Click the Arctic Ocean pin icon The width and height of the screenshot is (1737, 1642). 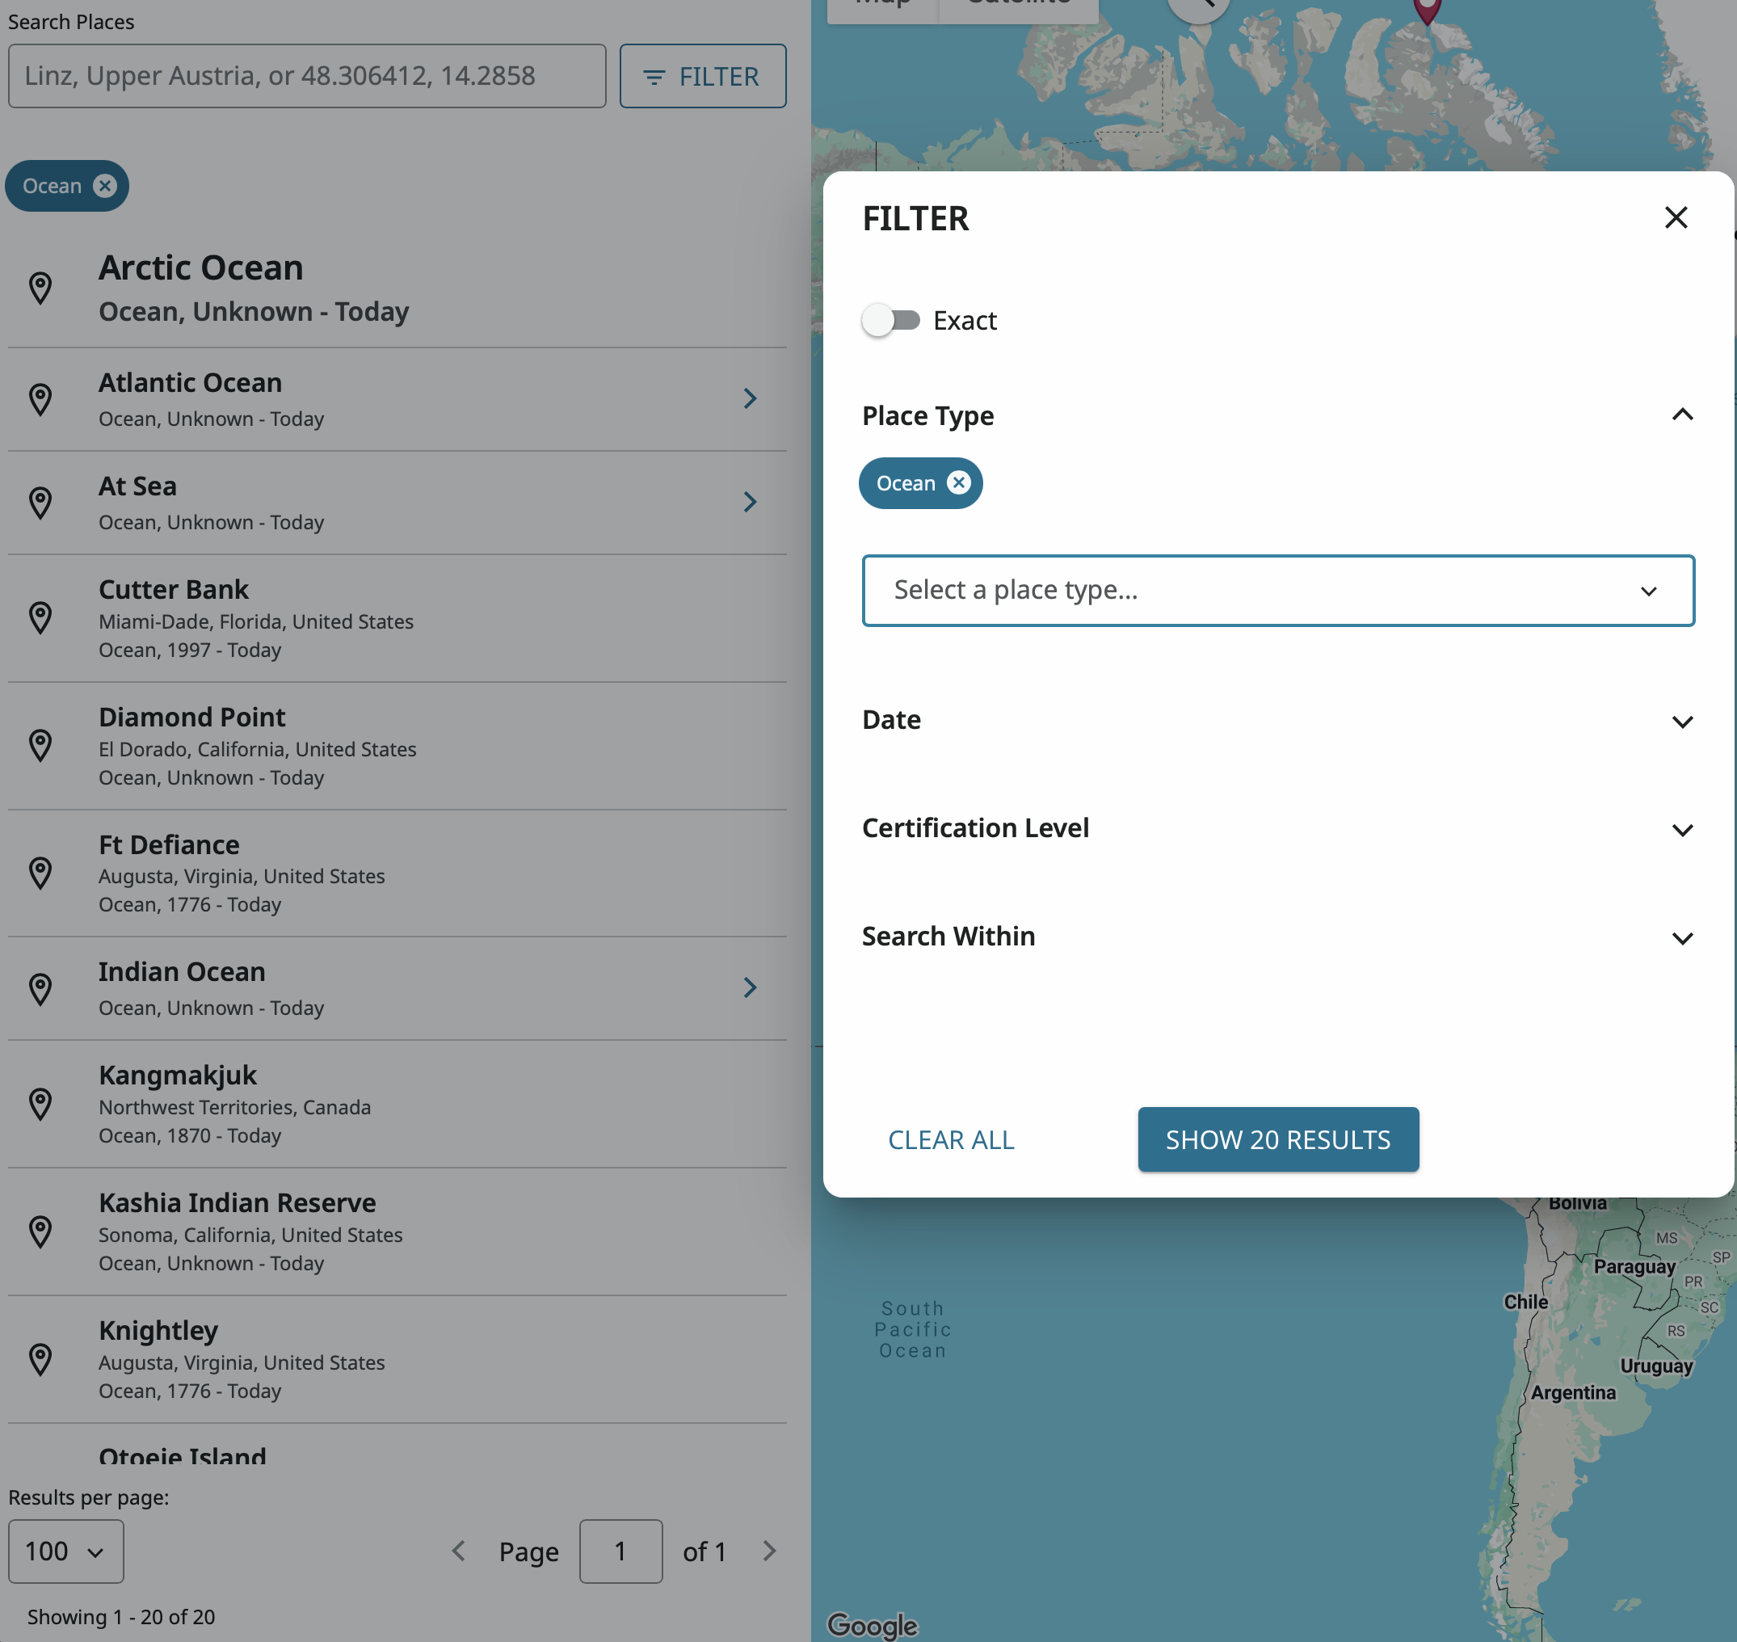point(40,288)
